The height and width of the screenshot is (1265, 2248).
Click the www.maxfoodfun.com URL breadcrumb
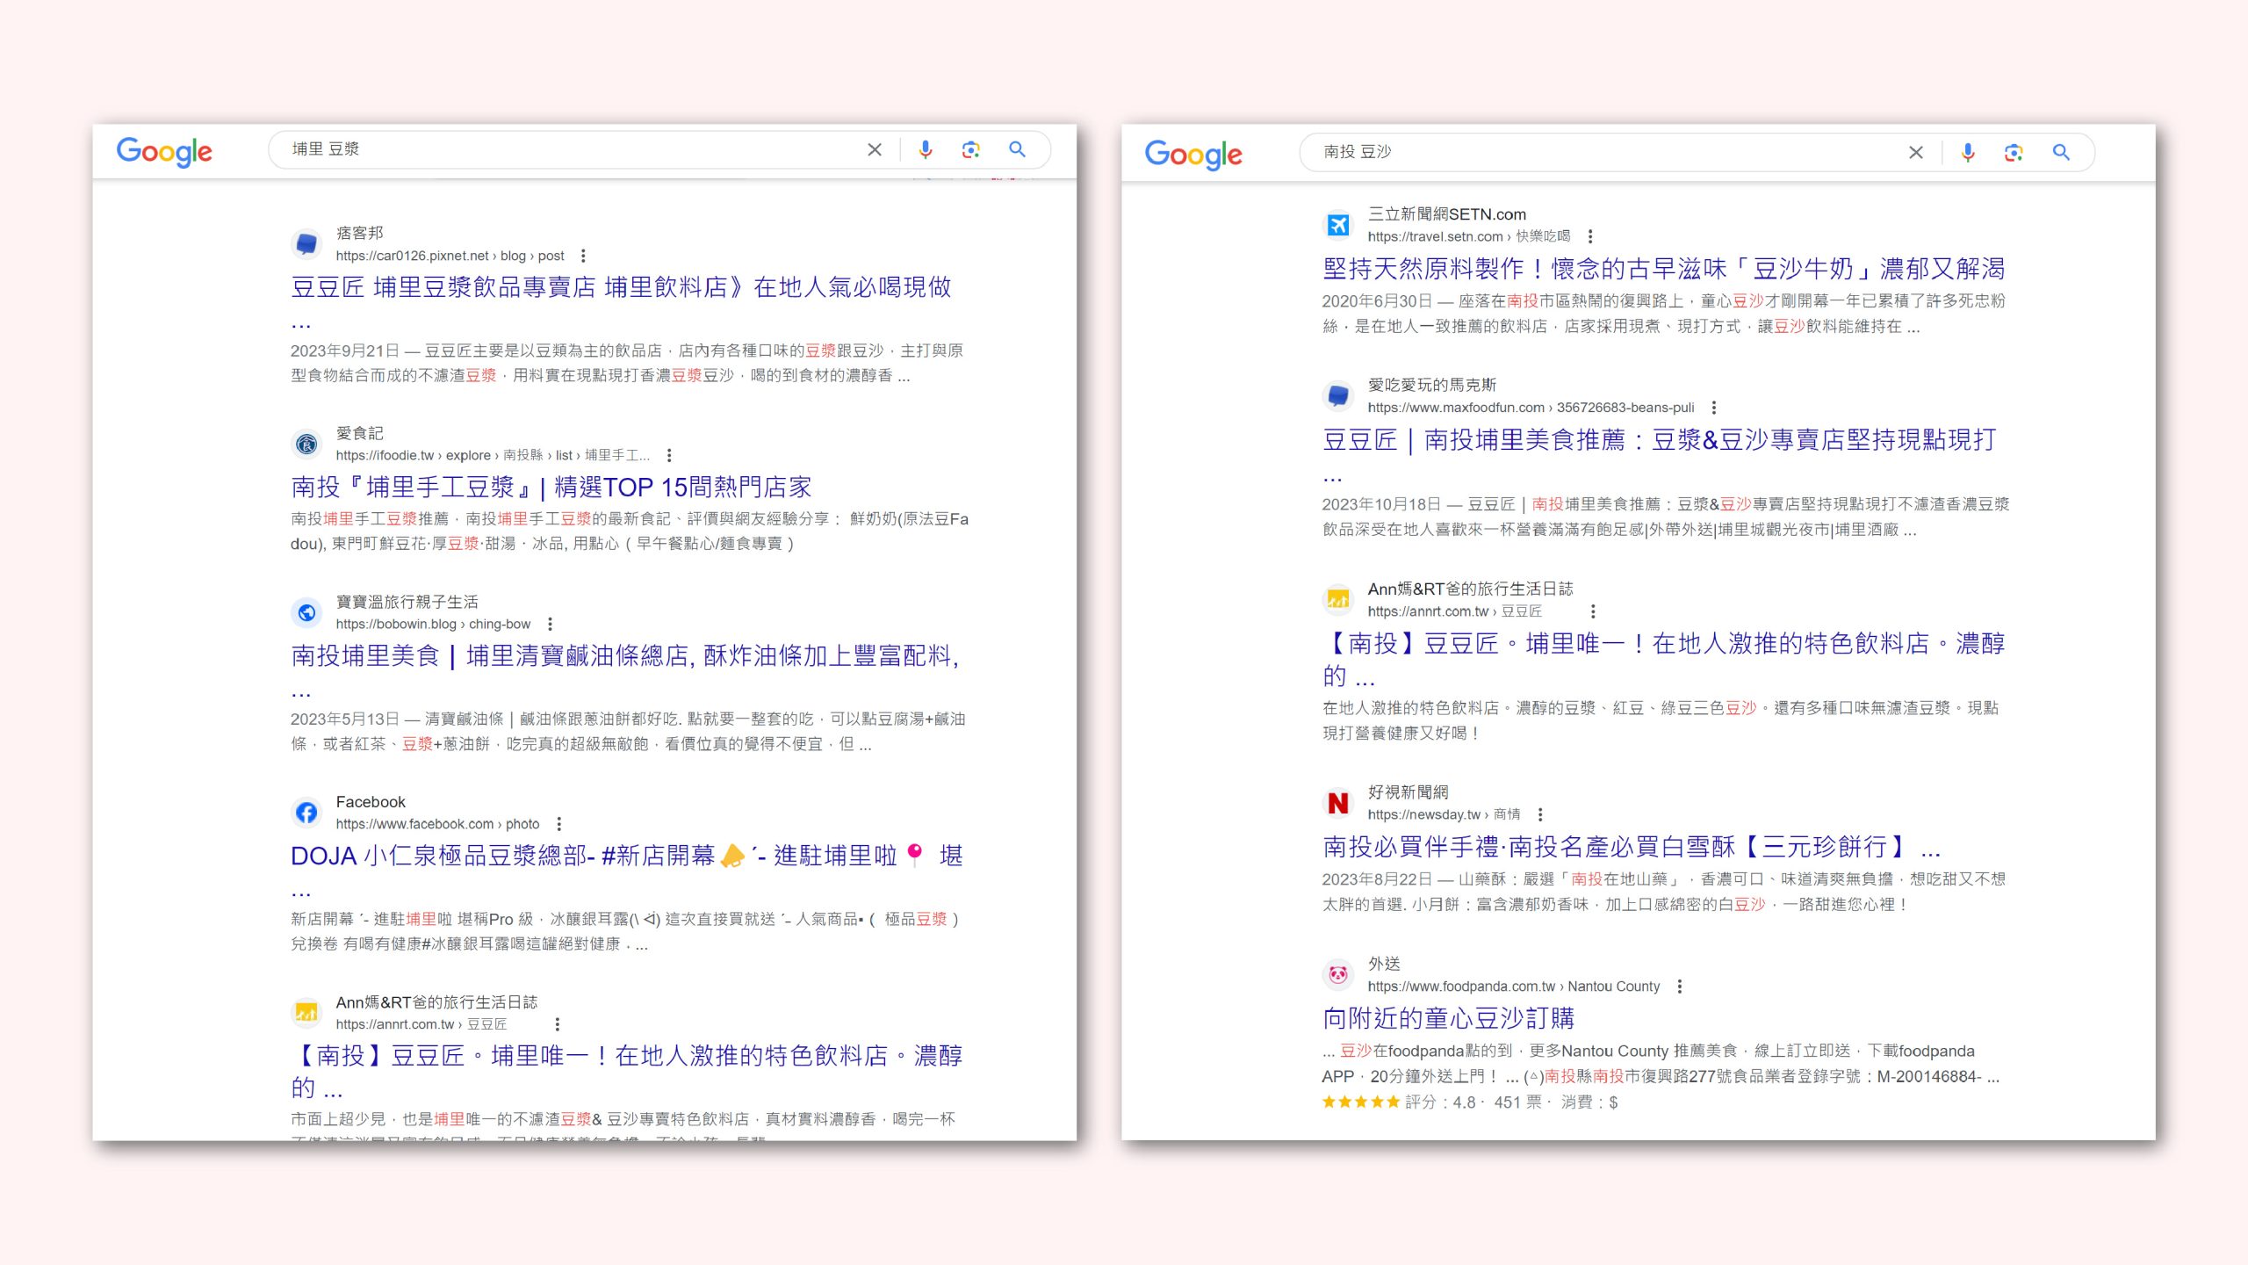(x=1531, y=408)
